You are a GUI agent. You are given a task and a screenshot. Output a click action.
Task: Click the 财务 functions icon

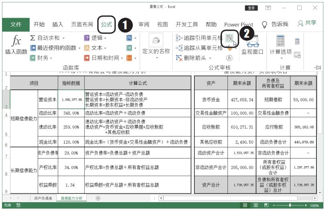point(33,58)
